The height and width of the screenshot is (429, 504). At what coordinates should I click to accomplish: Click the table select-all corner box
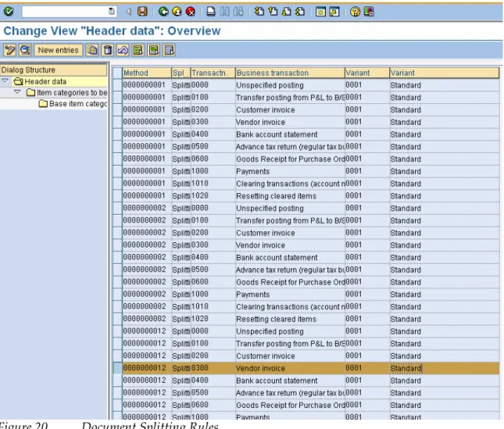[x=118, y=73]
